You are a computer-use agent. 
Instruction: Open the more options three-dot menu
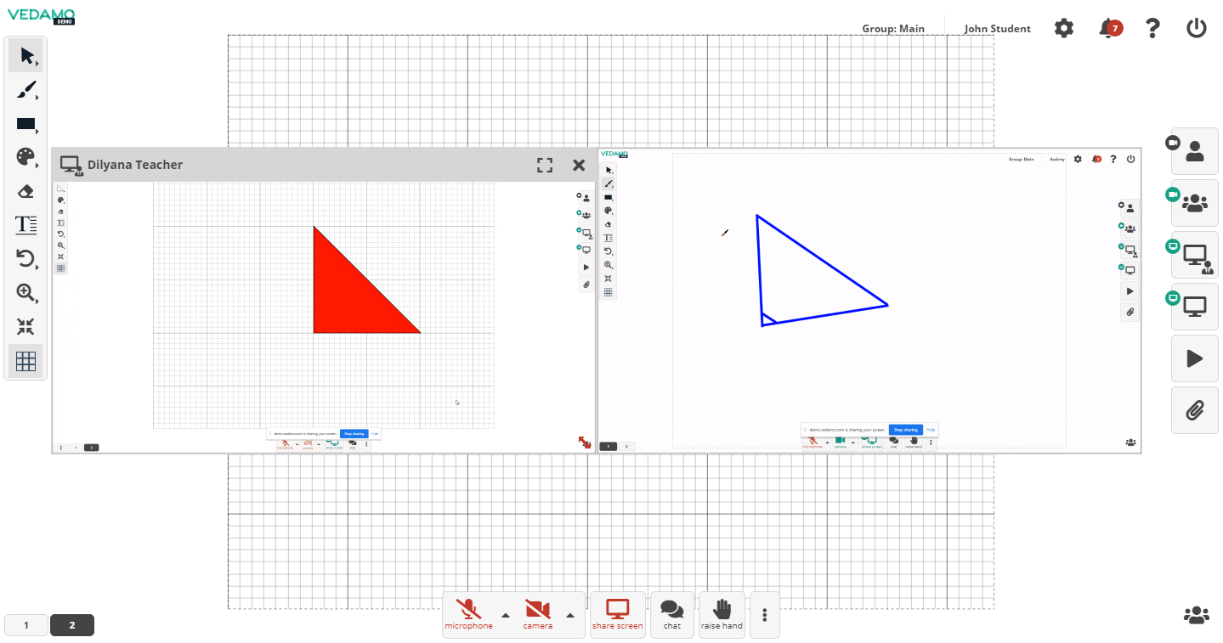763,614
